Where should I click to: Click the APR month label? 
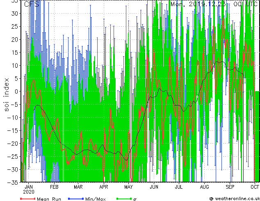point(104,187)
